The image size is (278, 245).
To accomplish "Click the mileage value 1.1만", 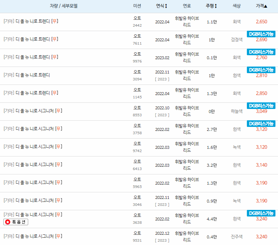I will pyautogui.click(x=212, y=22).
